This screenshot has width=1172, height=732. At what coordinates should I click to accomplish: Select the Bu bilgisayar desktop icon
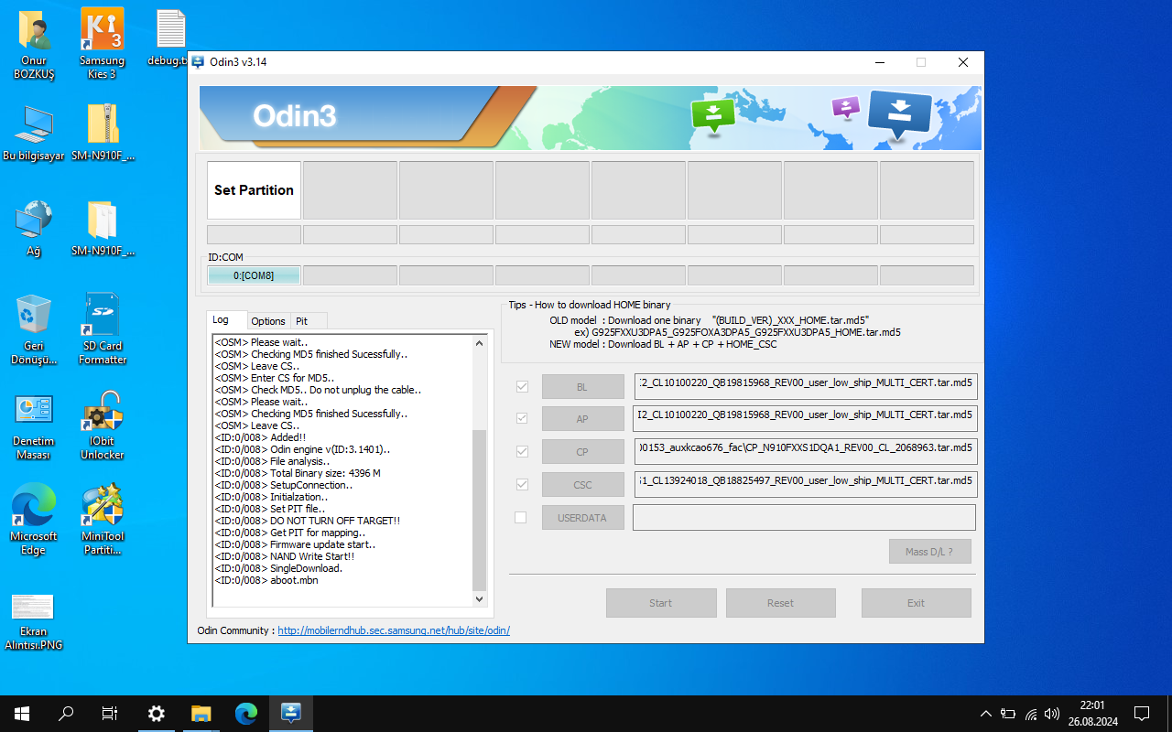pyautogui.click(x=34, y=134)
